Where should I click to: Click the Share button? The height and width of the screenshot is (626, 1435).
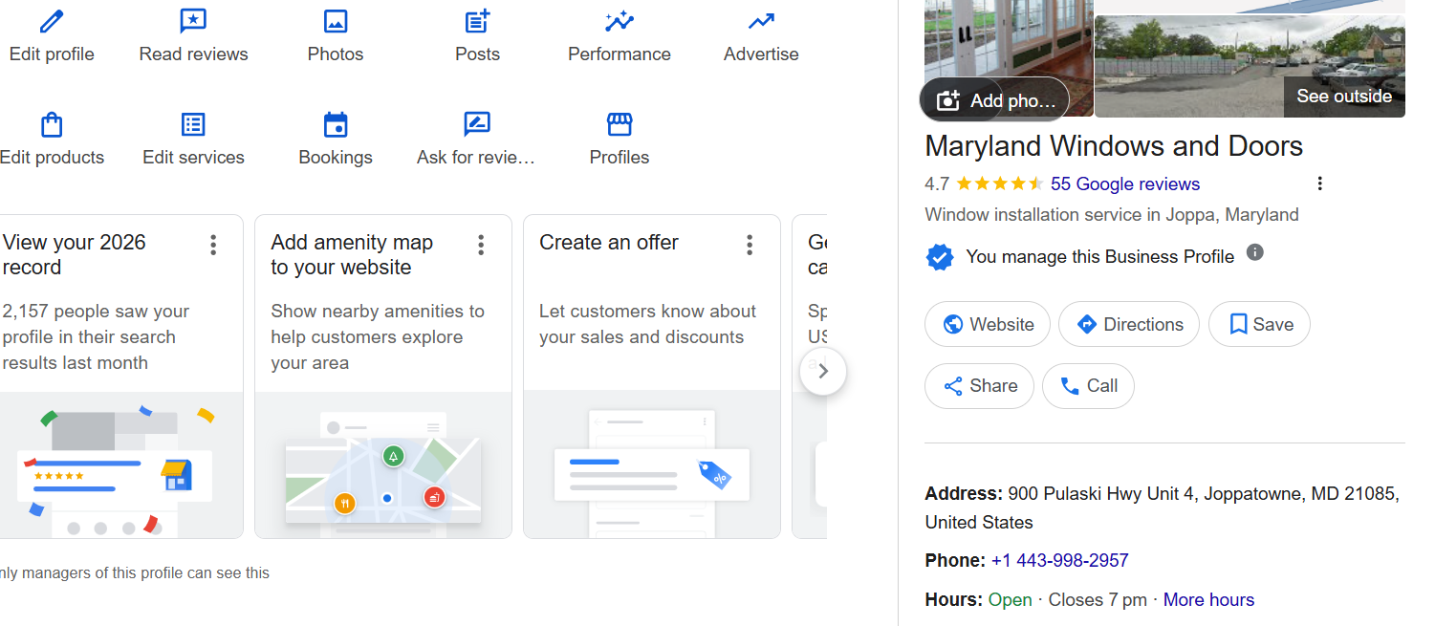979,386
